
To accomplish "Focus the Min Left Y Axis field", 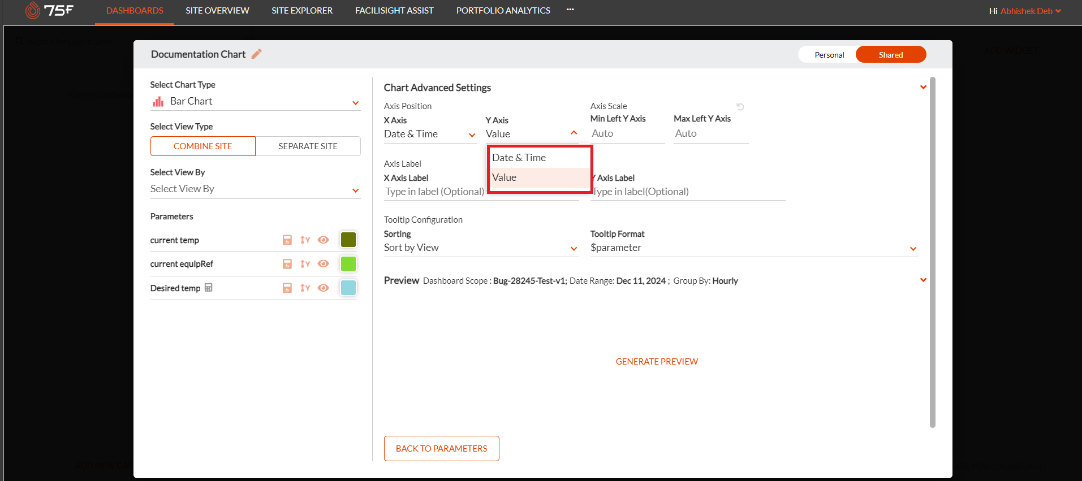I will point(628,134).
